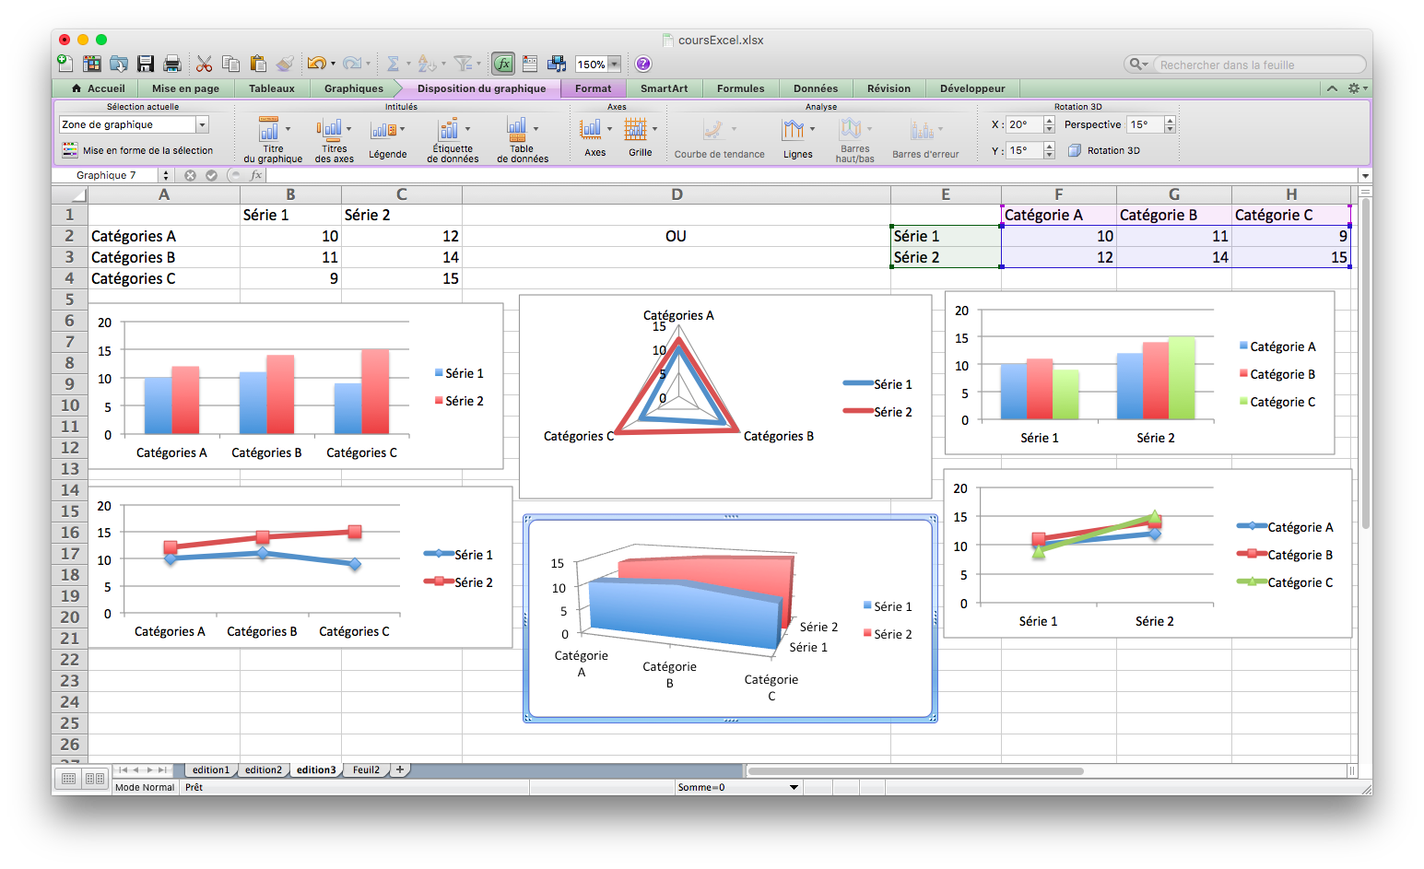Image resolution: width=1424 pixels, height=869 pixels.
Task: Open the 150% zoom dropdown
Action: point(614,65)
